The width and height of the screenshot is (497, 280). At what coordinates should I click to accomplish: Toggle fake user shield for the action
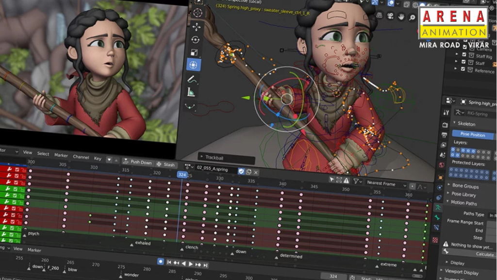(241, 172)
